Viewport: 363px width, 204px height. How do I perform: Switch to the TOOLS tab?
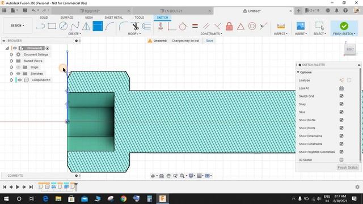[x=139, y=18]
